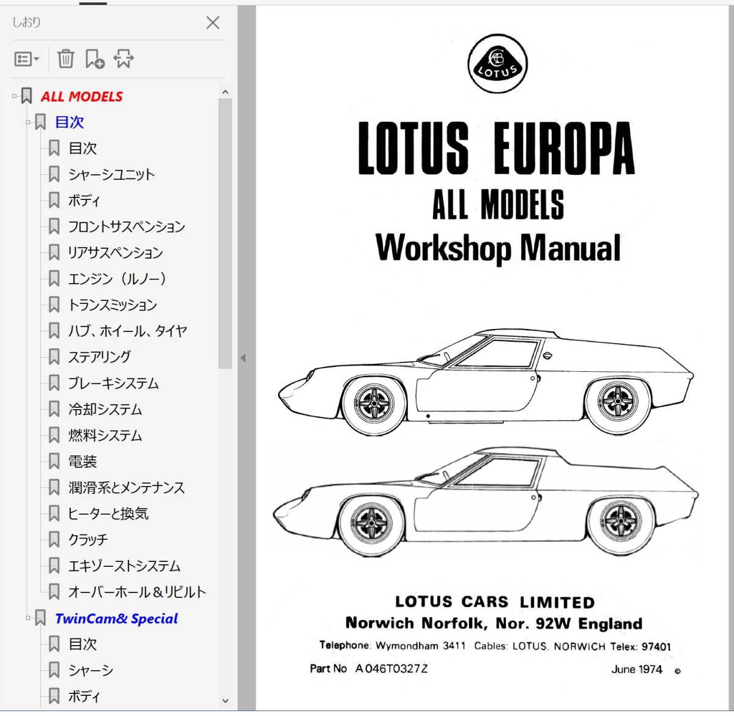Click bookmark icon beside クラッチ

pos(54,539)
